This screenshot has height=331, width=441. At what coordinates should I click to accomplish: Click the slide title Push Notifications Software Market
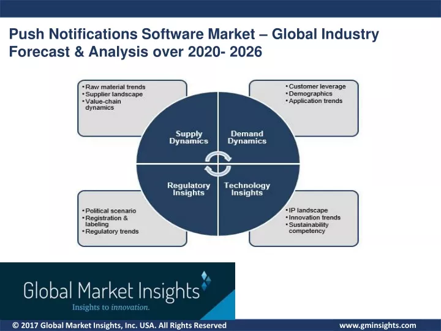pos(194,42)
